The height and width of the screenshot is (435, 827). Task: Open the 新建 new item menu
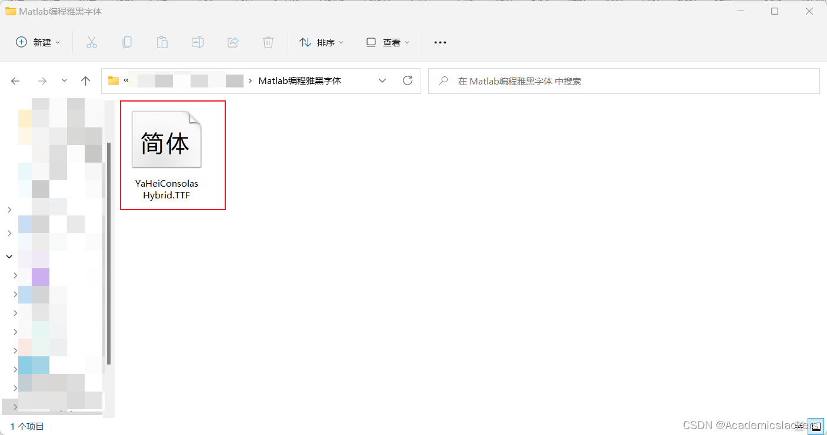tap(38, 42)
